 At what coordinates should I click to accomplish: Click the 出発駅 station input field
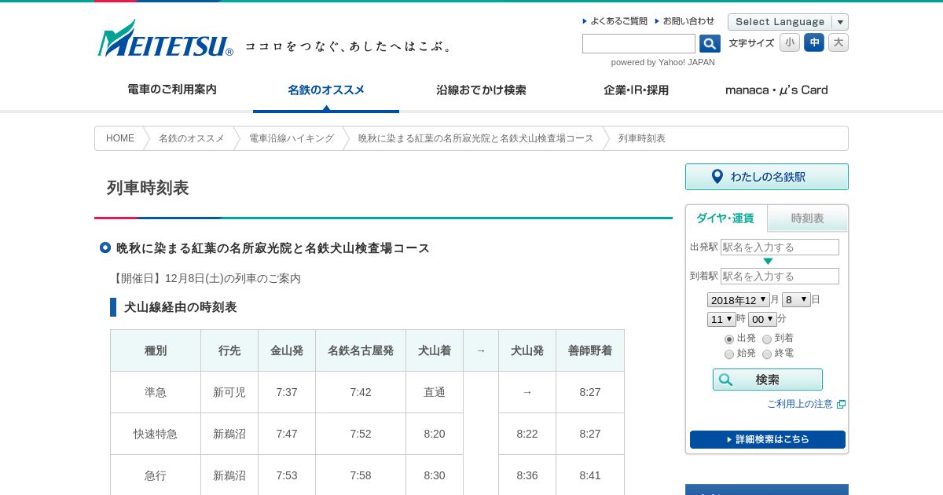click(780, 247)
